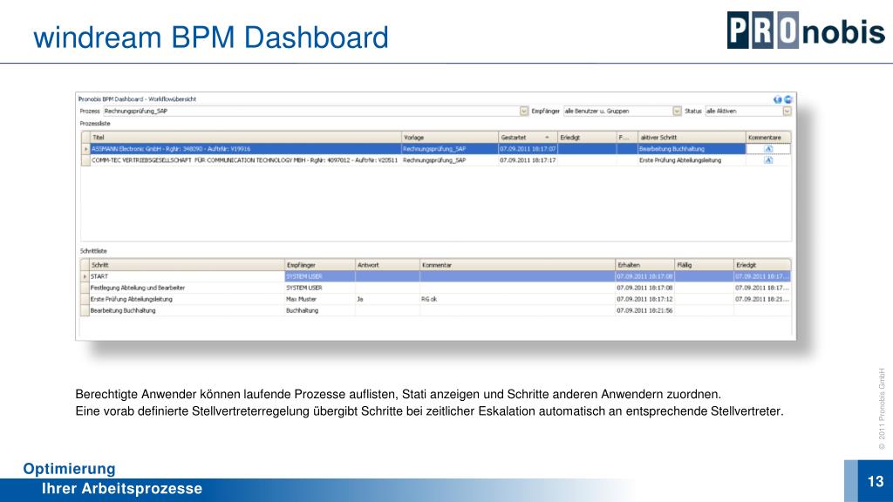This screenshot has height=502, width=893.
Task: Click start time '07.09.2011 18:17:17'
Action: coord(528,160)
